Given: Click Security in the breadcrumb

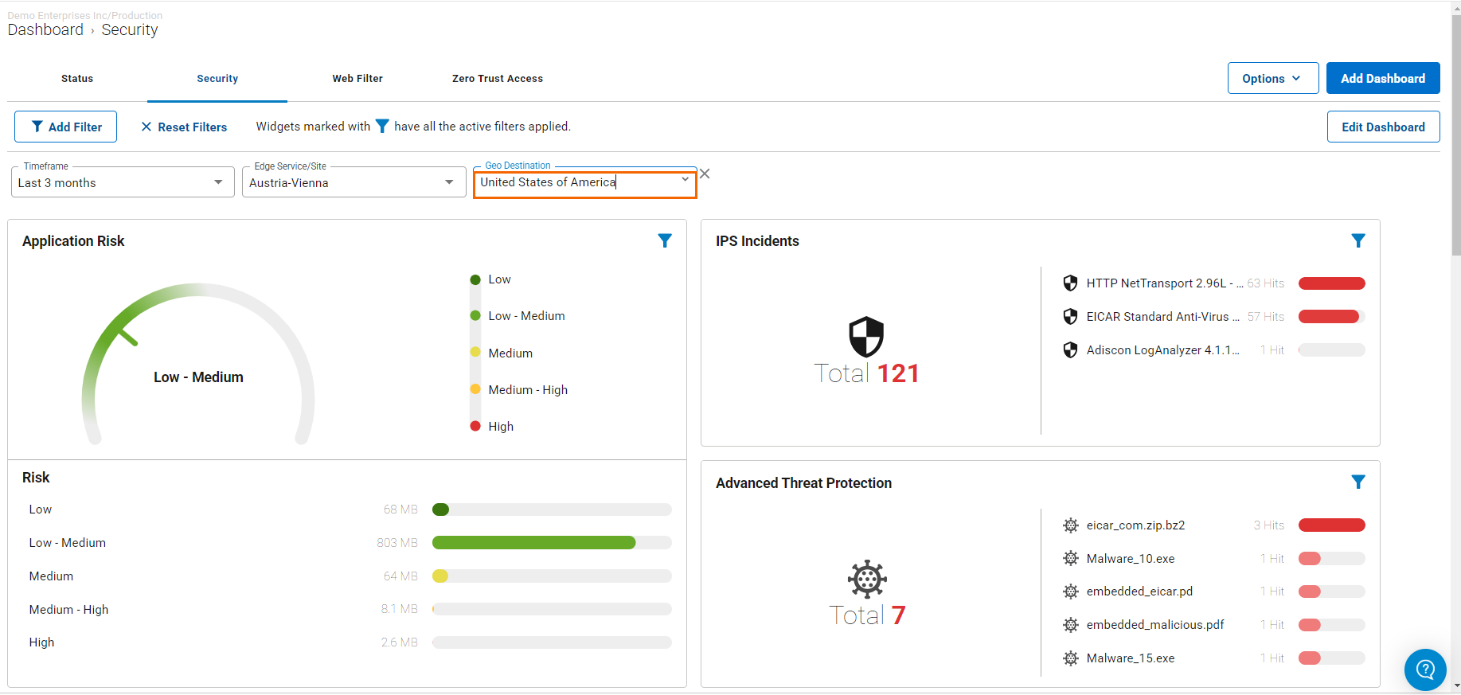Looking at the screenshot, I should pos(130,29).
